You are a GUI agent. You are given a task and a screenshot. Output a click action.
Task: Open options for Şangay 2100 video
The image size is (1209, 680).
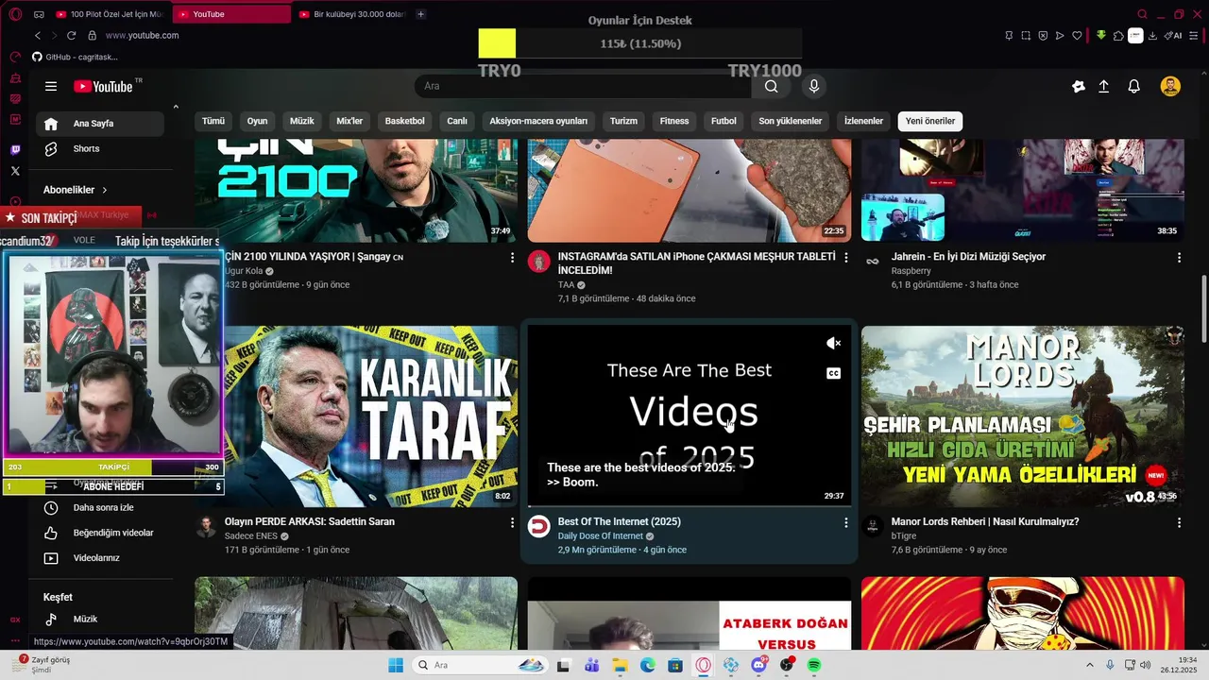[513, 258]
